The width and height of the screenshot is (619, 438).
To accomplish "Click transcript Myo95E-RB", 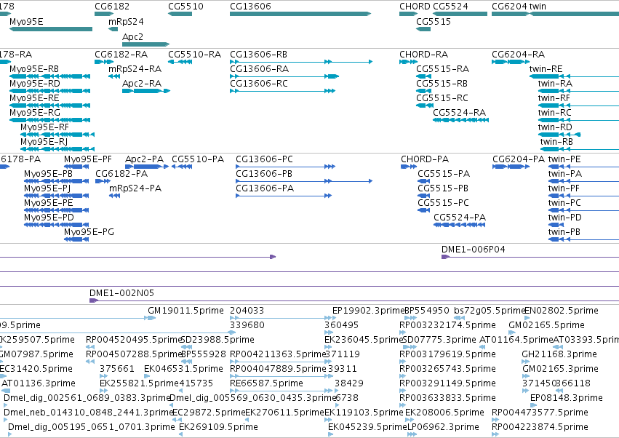I will point(34,69).
